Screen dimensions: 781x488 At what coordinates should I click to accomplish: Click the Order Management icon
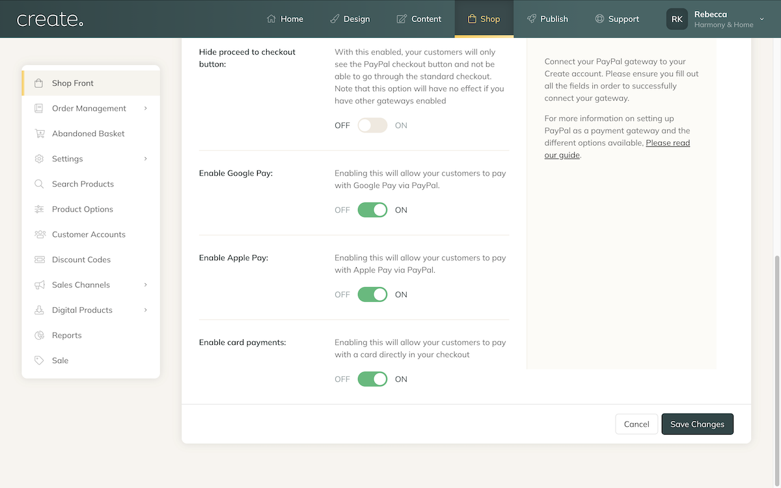[39, 109]
